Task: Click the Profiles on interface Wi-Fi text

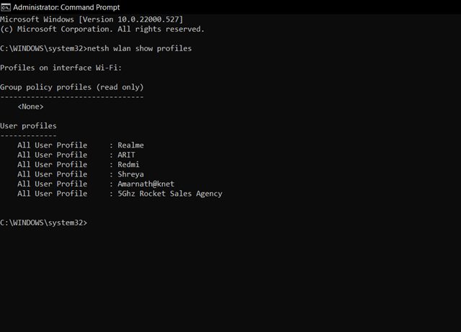Action: coord(61,68)
